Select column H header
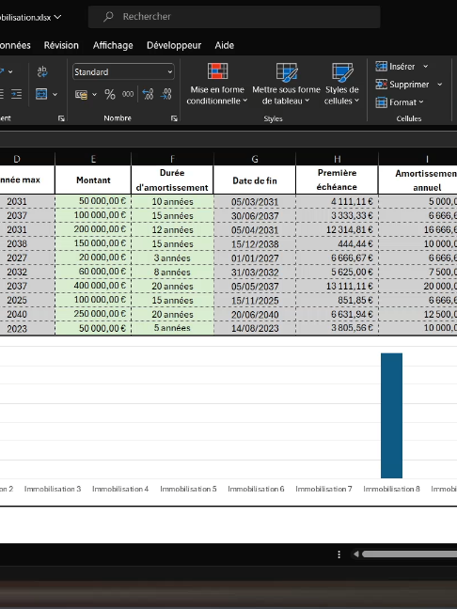The width and height of the screenshot is (457, 609). pyautogui.click(x=337, y=159)
